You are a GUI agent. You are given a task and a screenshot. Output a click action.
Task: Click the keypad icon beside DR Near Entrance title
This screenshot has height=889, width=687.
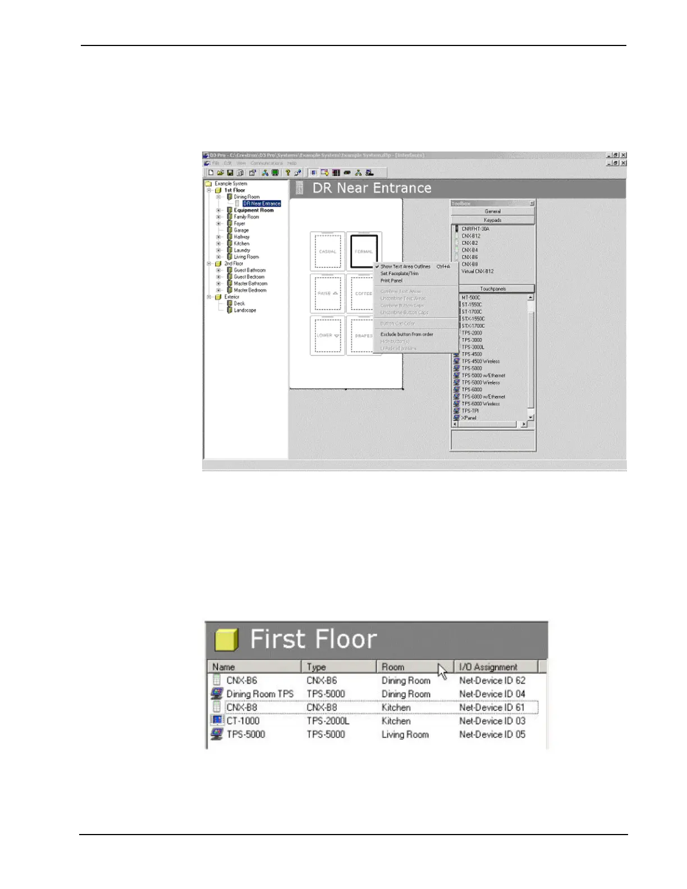click(x=300, y=188)
